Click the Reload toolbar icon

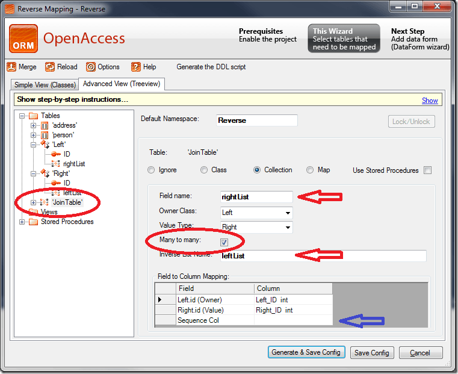click(50, 67)
